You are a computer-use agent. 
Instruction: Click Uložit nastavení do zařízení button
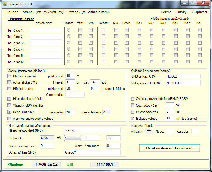pos(169,148)
